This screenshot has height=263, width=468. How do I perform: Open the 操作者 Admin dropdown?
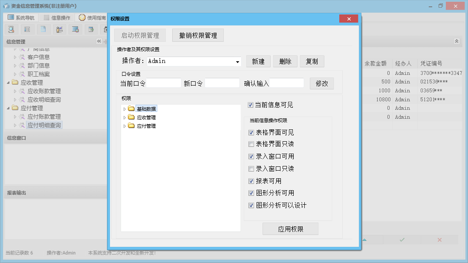point(237,62)
